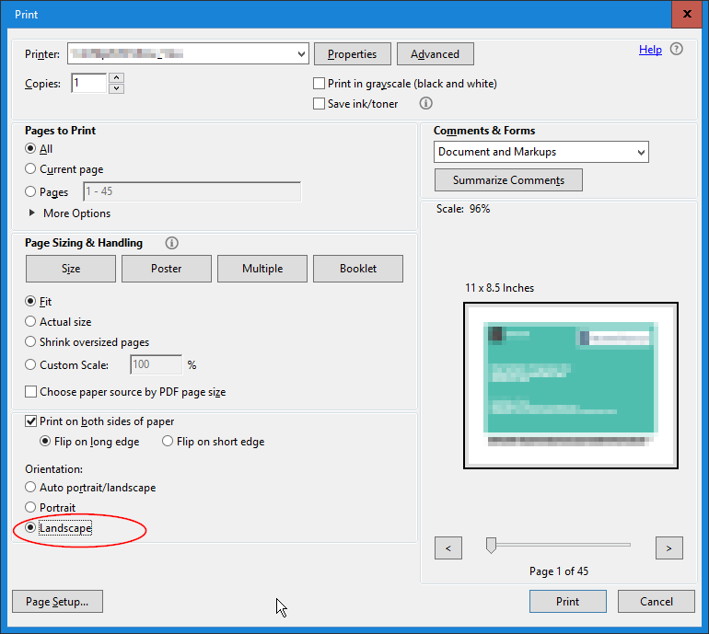Select Flip on short edge
Image resolution: width=709 pixels, height=634 pixels.
168,441
